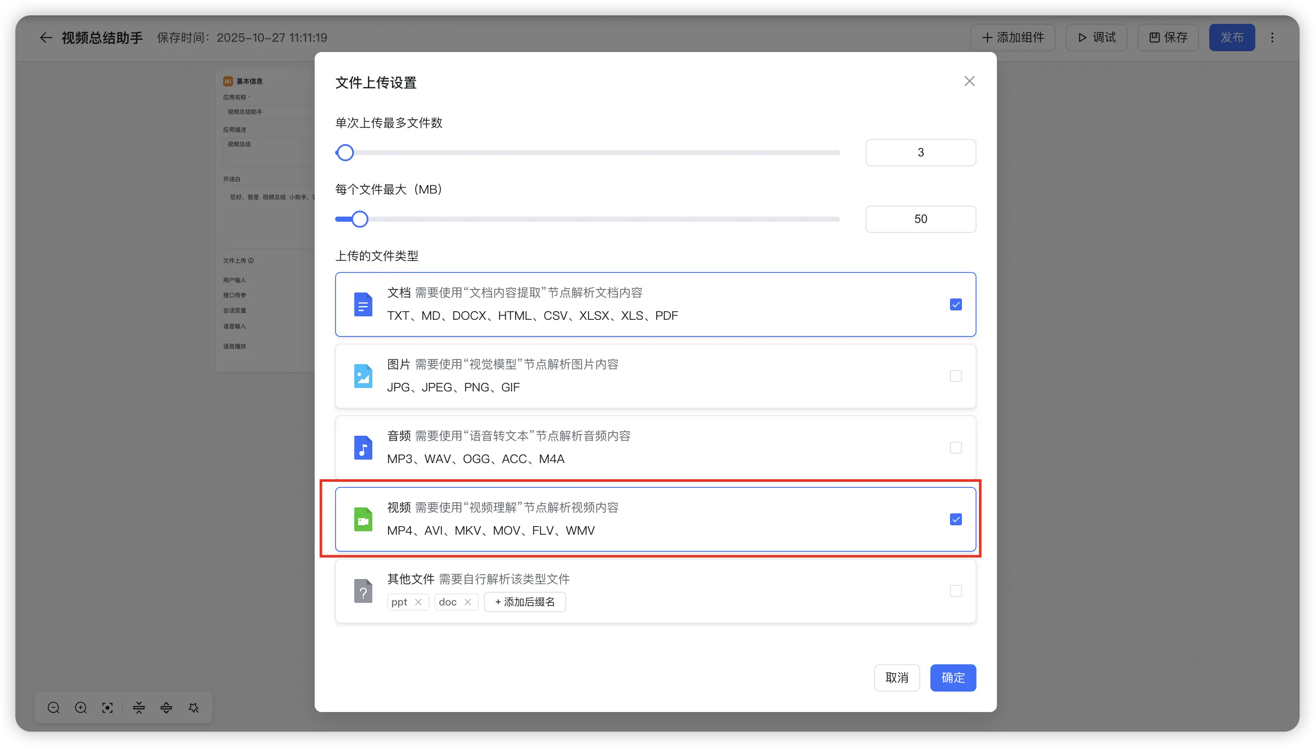Click the 确定 confirm button

[953, 678]
